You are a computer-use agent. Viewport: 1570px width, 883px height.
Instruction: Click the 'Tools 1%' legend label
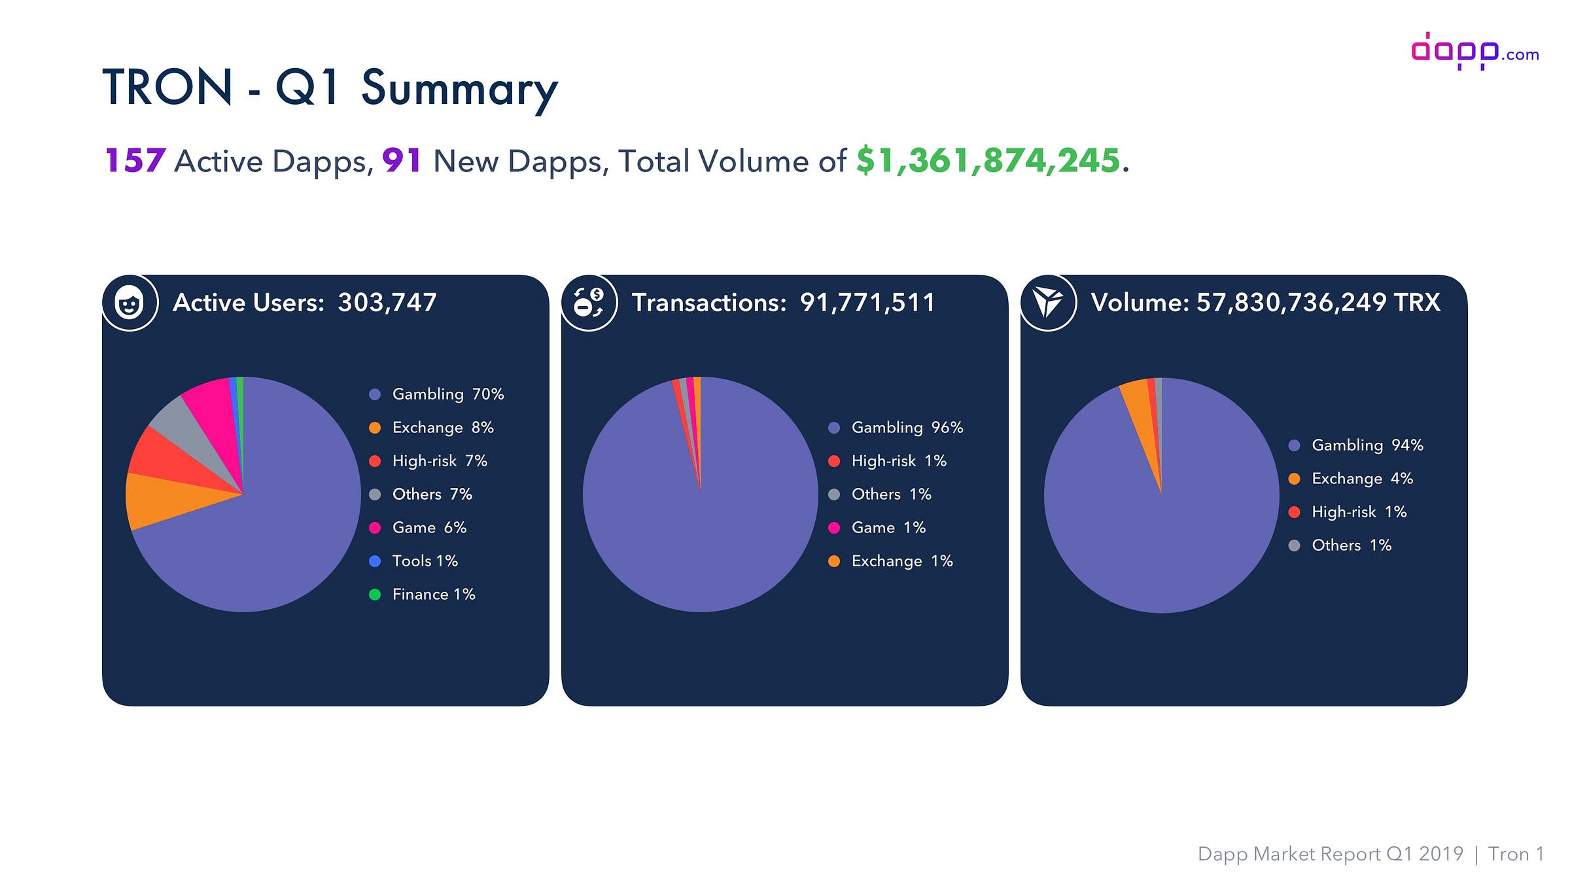[425, 561]
